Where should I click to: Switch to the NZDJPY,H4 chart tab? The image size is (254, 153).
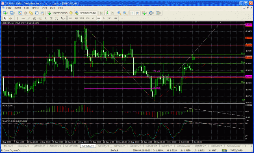tap(167, 146)
